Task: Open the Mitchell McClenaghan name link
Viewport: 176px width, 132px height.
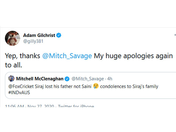Action: coord(40,79)
